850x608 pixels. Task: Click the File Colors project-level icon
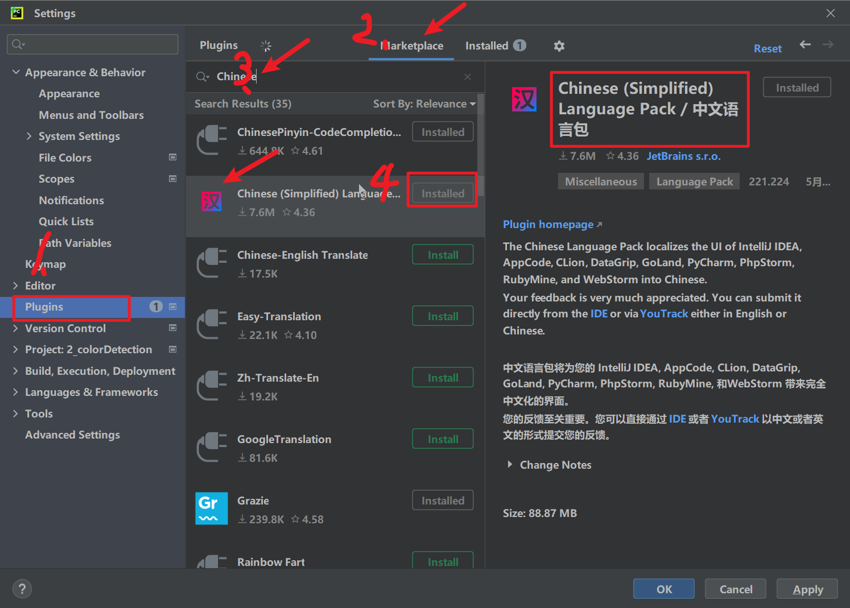pos(173,157)
